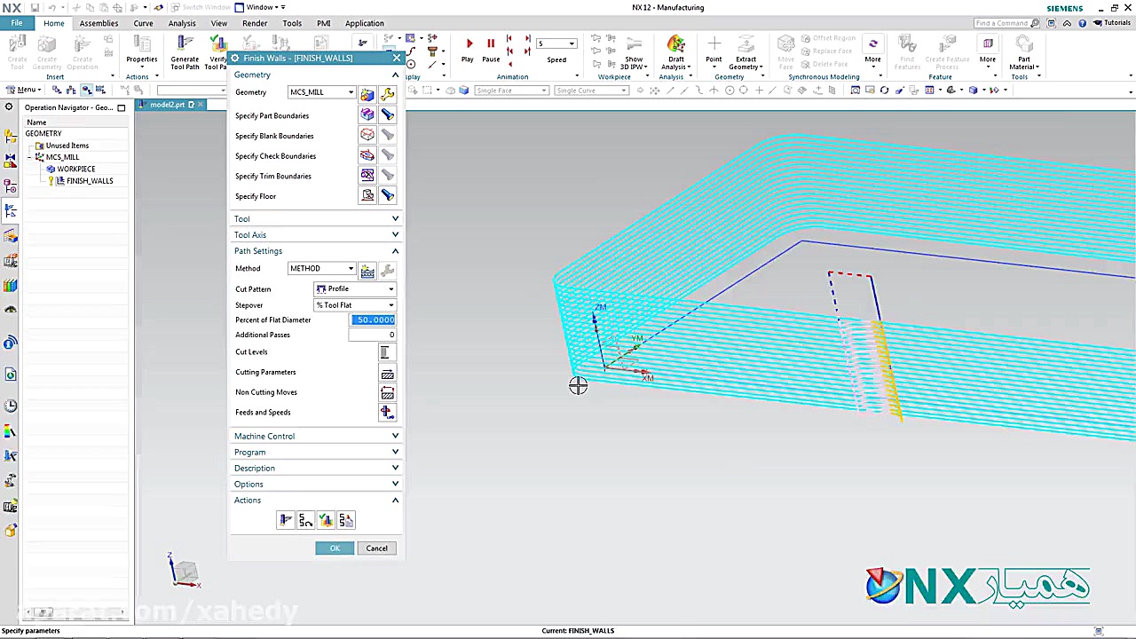Screen dimensions: 1136x639
Task: Open the Menu button below ribbon
Action: pyautogui.click(x=23, y=90)
